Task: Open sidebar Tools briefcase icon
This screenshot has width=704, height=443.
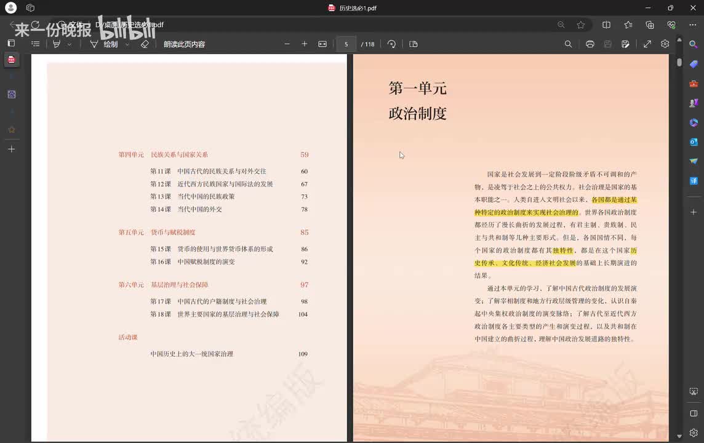Action: (694, 84)
